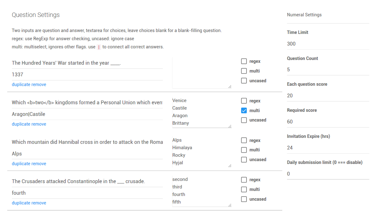Remove the Personal Union kingdoms question
This screenshot has width=387, height=212.
(39, 124)
